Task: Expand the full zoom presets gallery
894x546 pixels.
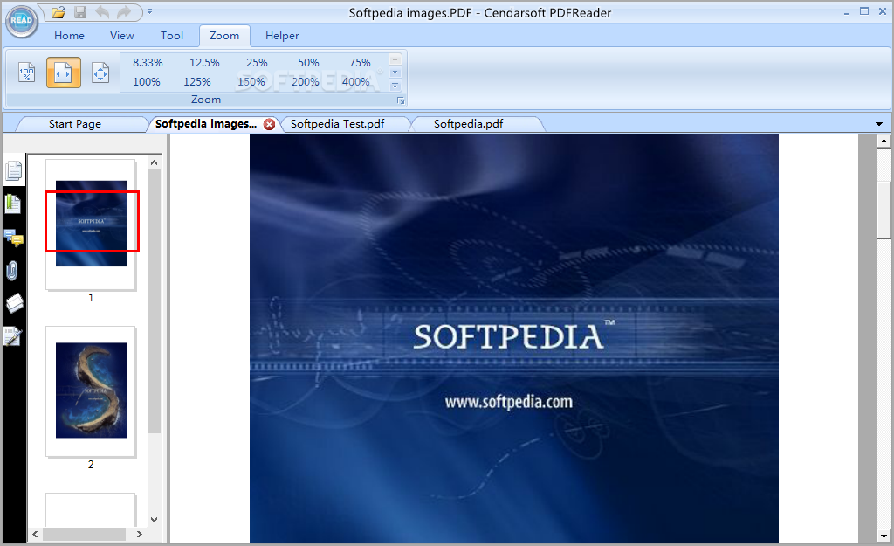Action: (x=395, y=86)
